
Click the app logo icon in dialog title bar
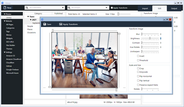coord(42,19)
